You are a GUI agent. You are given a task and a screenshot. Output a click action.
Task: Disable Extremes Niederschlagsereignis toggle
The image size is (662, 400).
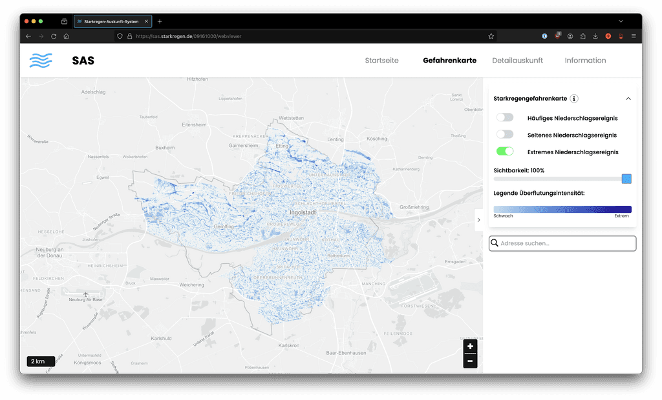coord(505,152)
